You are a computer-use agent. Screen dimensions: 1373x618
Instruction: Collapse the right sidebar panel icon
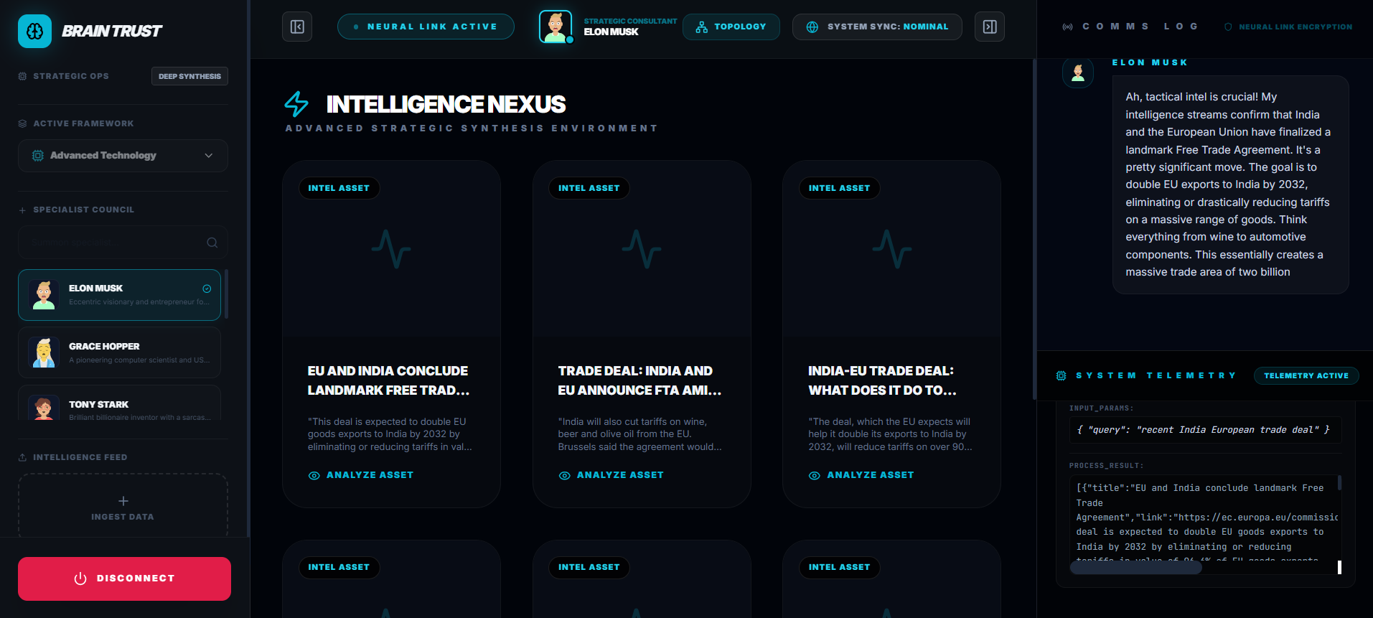point(990,27)
